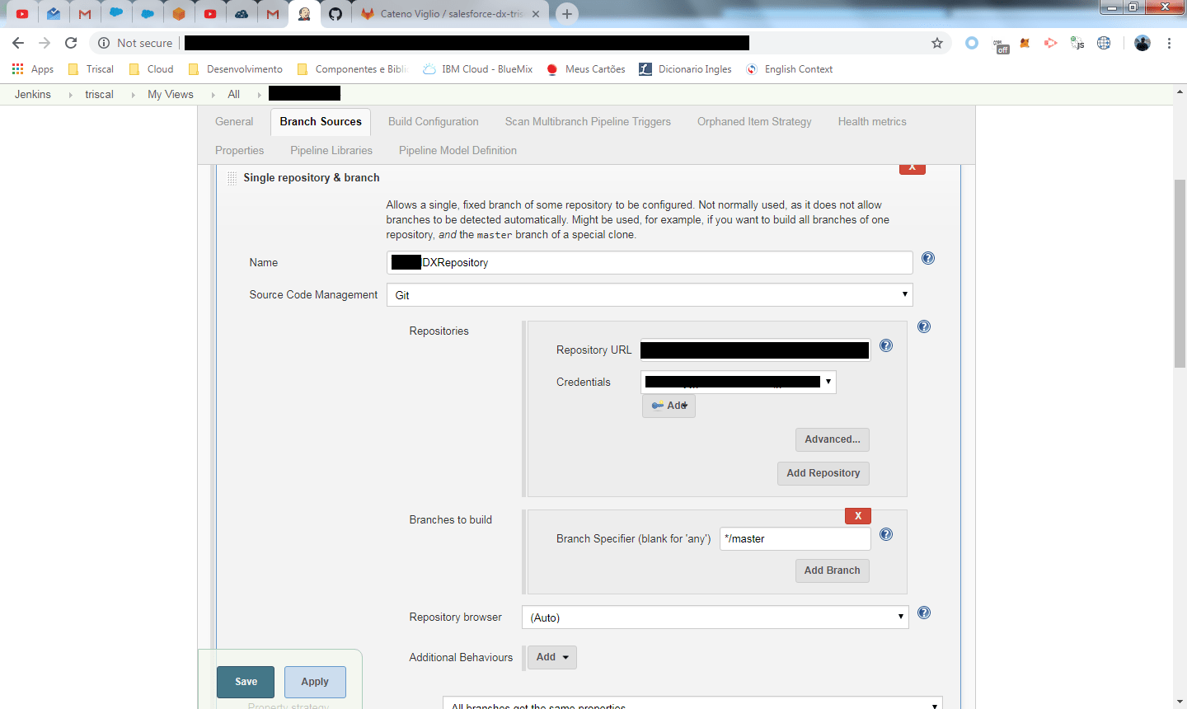
Task: Reload the current page
Action: click(x=71, y=43)
